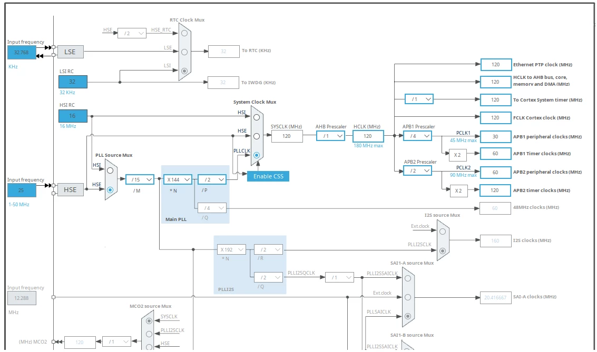Image resolution: width=597 pixels, height=352 pixels.
Task: Select PLLI2SSAICLK in SAI1-A source Mux
Action: point(408,278)
